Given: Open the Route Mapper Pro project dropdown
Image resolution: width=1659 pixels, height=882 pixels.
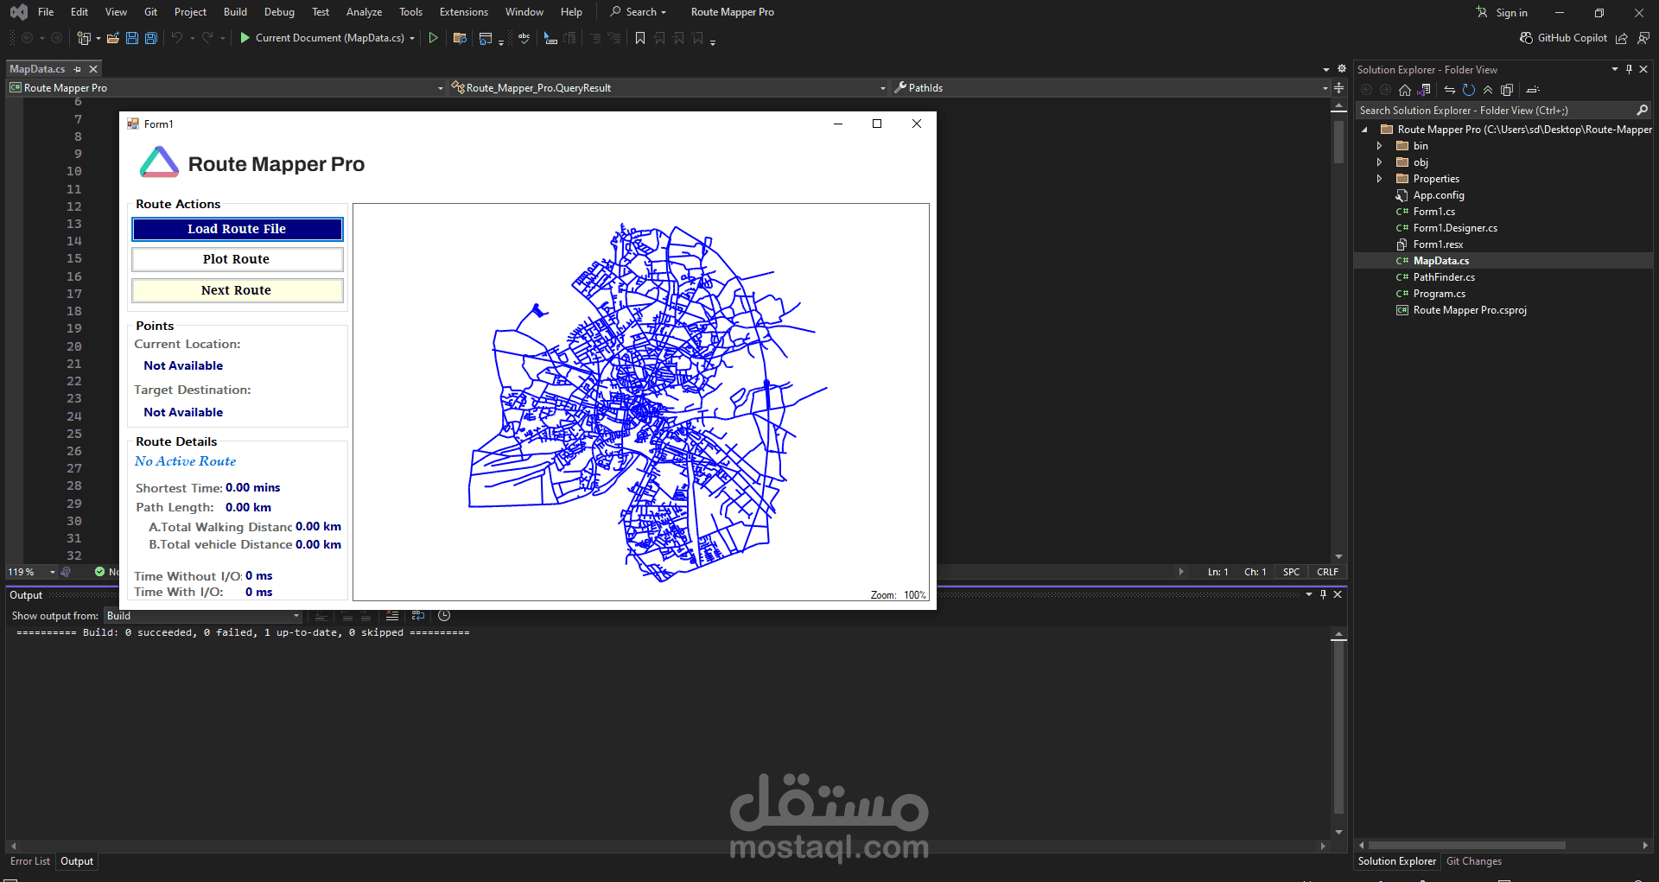Looking at the screenshot, I should coord(441,88).
